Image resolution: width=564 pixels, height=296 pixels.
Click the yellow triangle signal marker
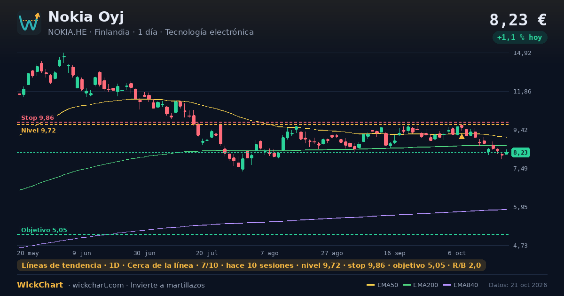462,136
